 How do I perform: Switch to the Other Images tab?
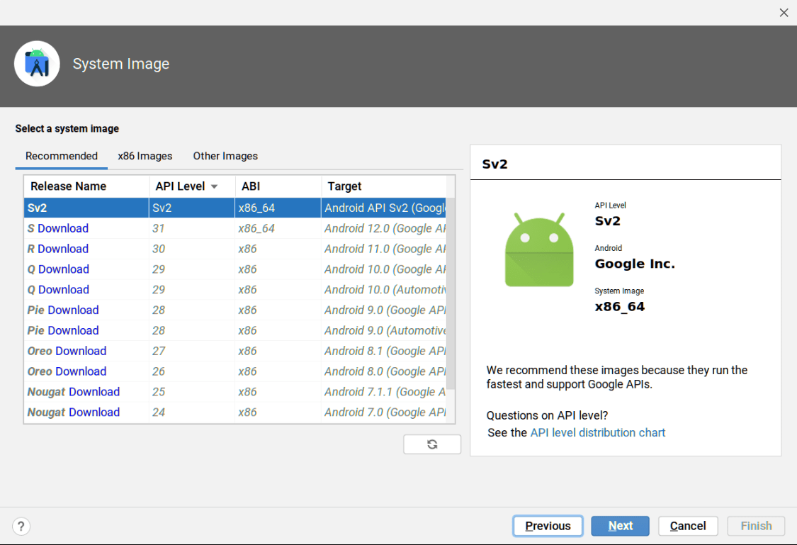click(225, 156)
